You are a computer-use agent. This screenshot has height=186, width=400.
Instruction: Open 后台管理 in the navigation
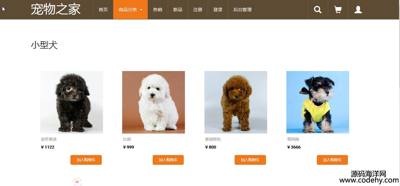click(243, 10)
